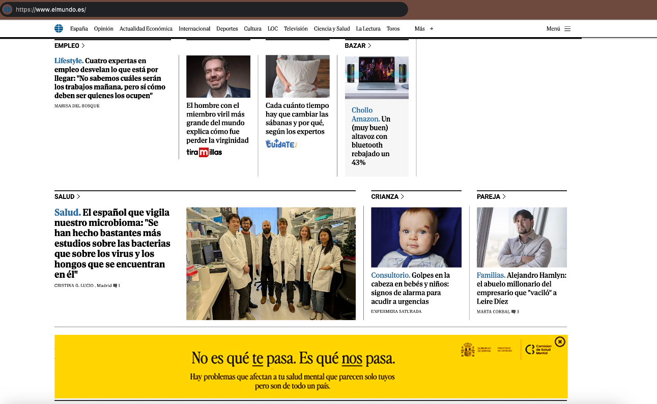The image size is (657, 404).
Task: Select Internacional in the navigation bar
Action: pos(194,29)
